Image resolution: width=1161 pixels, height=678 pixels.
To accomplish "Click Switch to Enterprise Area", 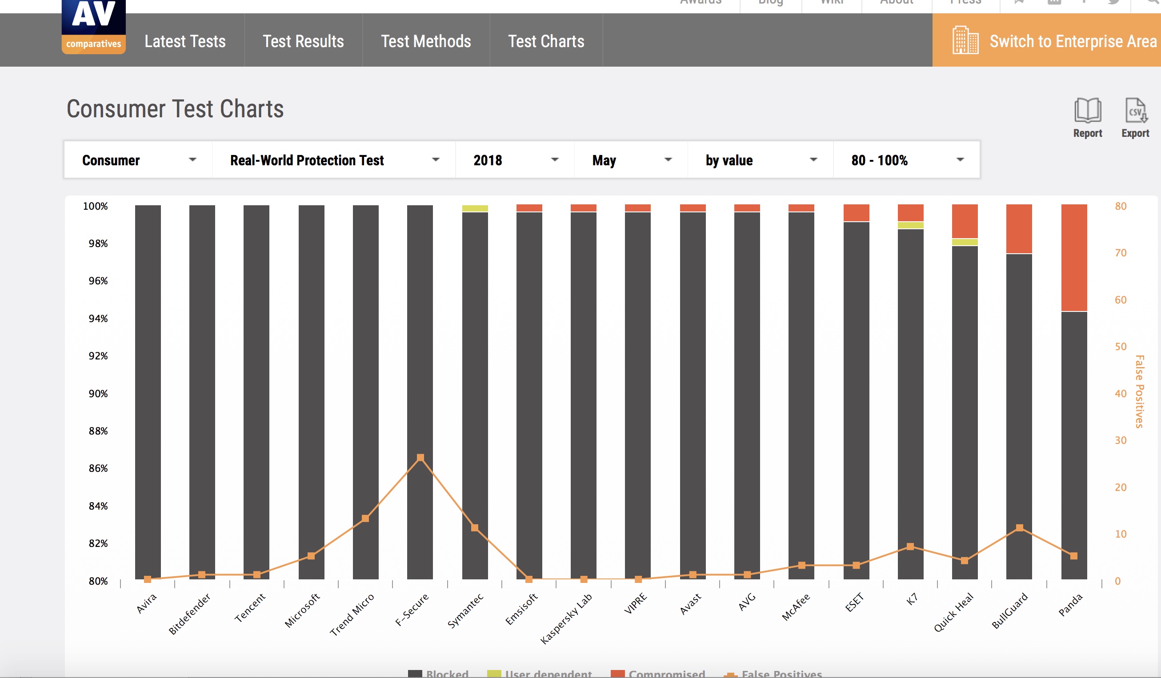I will pos(1073,41).
